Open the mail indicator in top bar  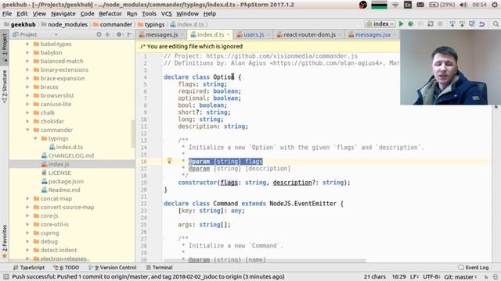[x=420, y=5]
